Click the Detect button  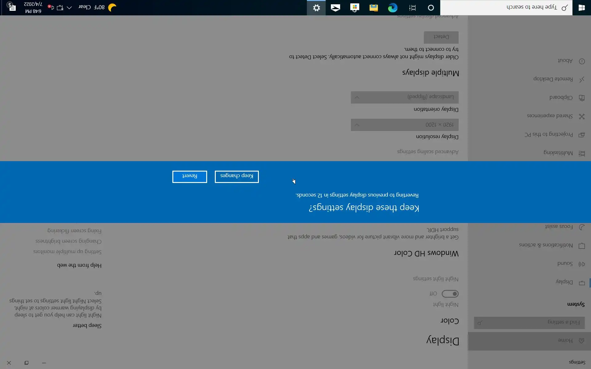coord(441,37)
